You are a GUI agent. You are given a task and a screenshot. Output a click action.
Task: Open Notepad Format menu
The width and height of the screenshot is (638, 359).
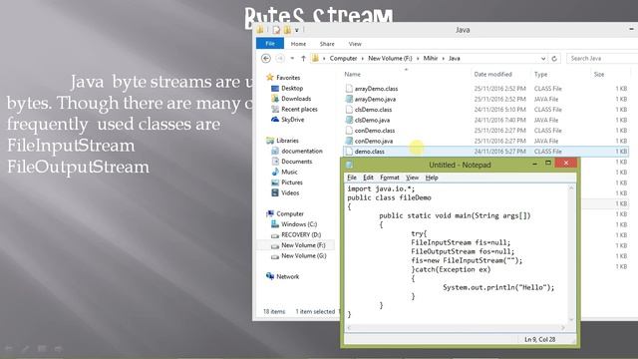(390, 178)
